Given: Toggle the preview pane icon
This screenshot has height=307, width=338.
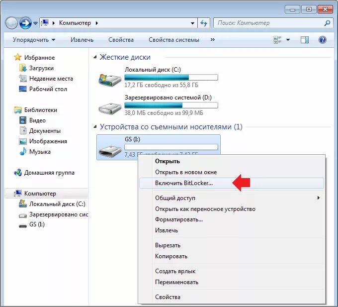Looking at the screenshot, I should click(304, 40).
